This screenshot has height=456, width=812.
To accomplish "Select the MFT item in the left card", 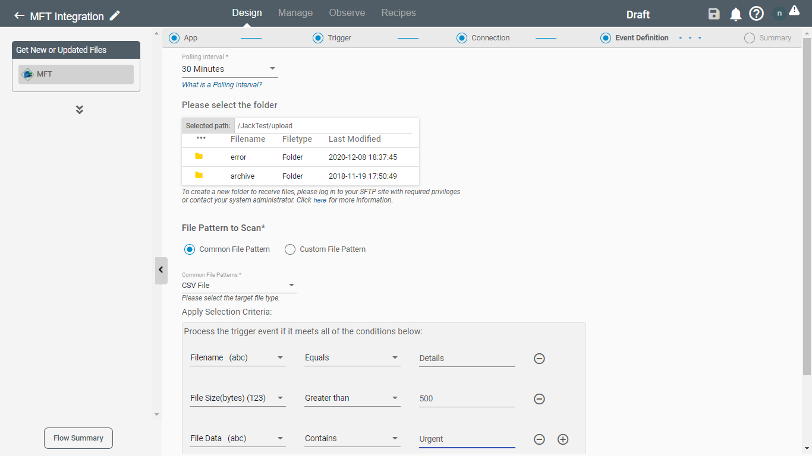I will tap(76, 74).
